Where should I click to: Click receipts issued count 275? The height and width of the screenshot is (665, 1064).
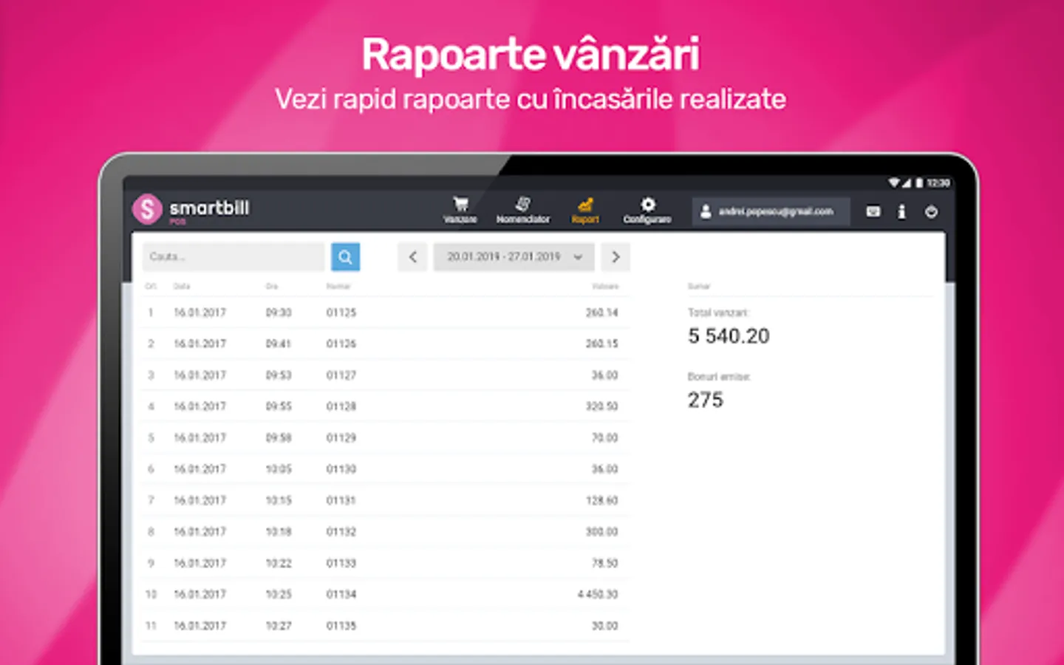[x=706, y=400]
